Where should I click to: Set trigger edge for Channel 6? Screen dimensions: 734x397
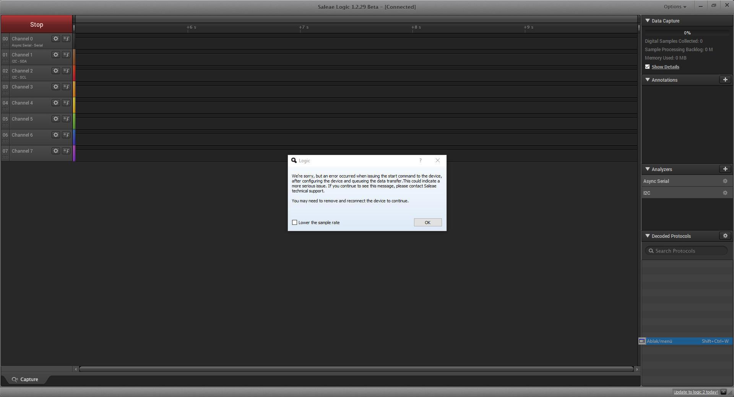(66, 135)
